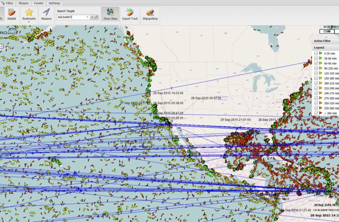Open the Shipspotting tool

point(150,14)
